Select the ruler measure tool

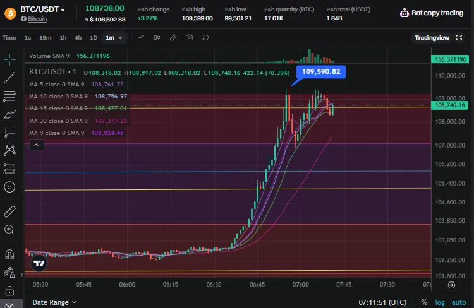click(9, 211)
